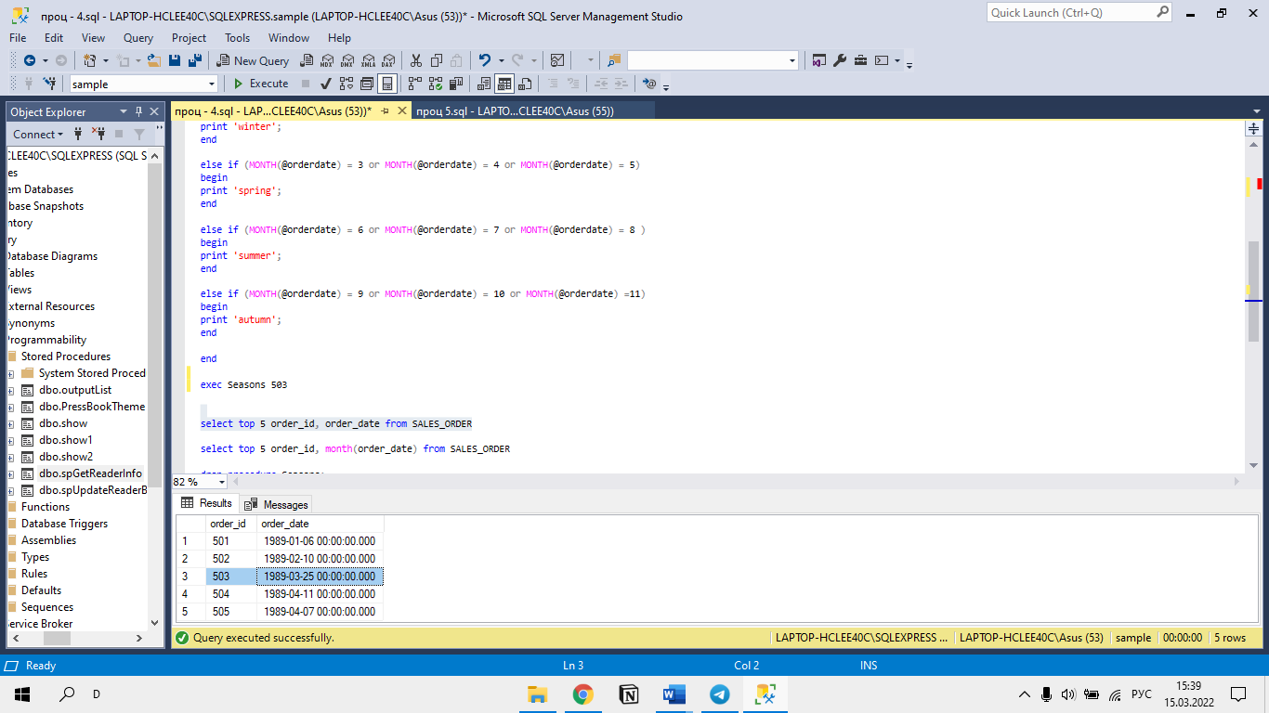
Task: Open the Properties wrench icon
Action: click(x=840, y=60)
